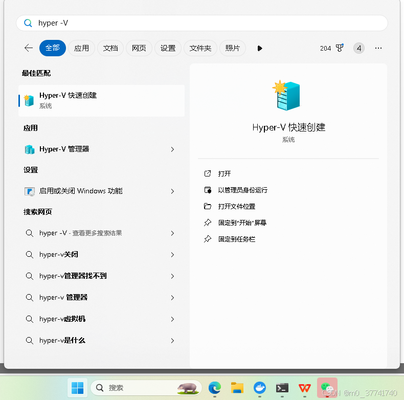Click the 204 rewards points
404x400 pixels.
[325, 49]
